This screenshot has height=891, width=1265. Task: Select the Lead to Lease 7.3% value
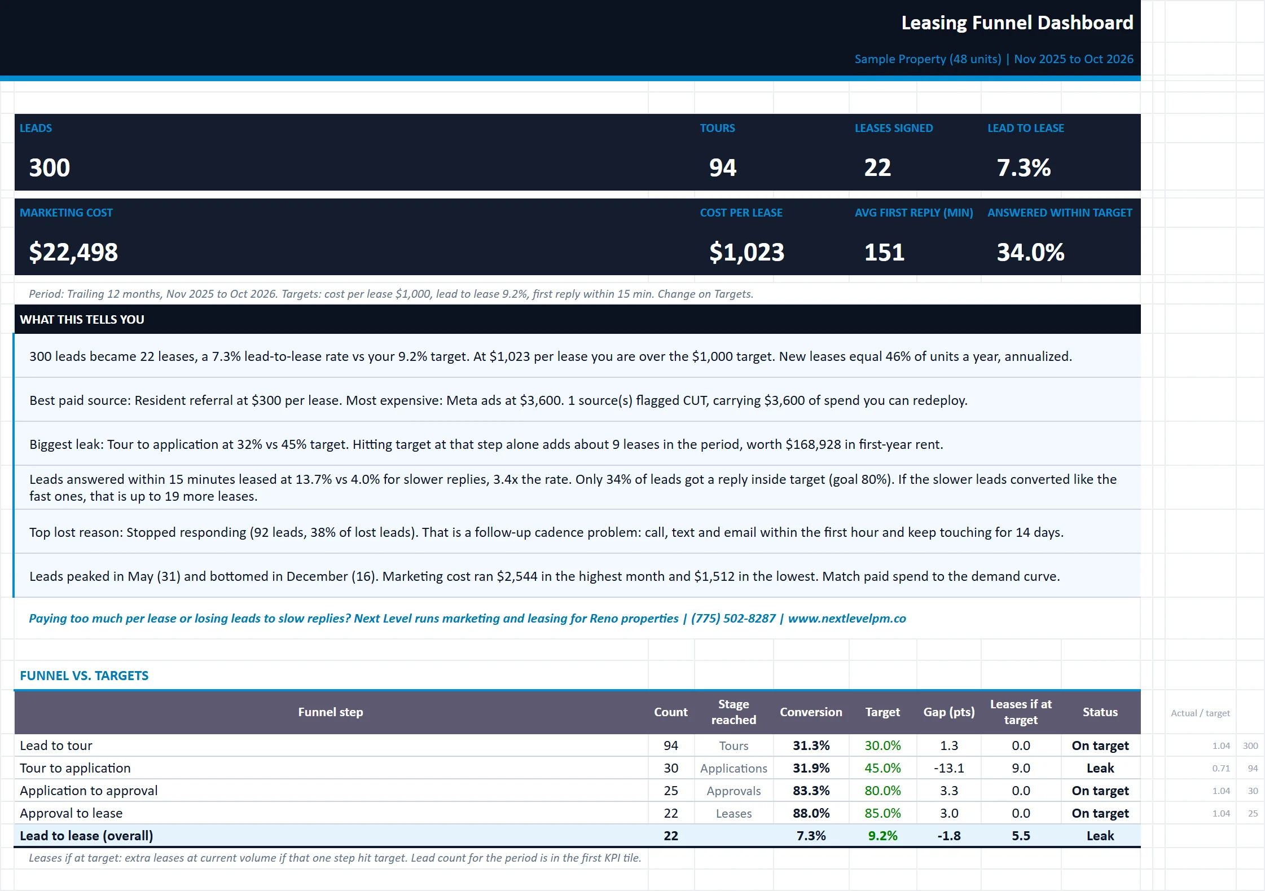click(1024, 167)
